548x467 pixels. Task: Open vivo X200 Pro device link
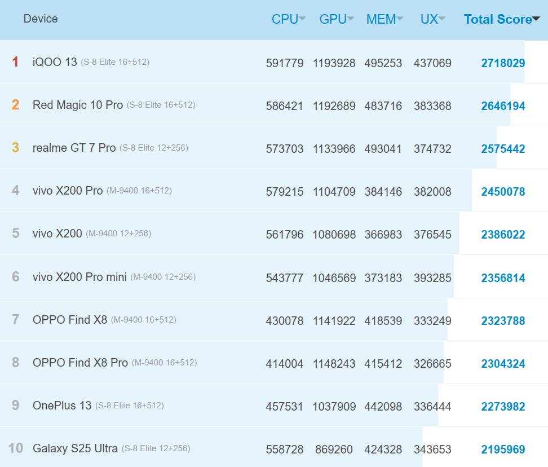[68, 191]
